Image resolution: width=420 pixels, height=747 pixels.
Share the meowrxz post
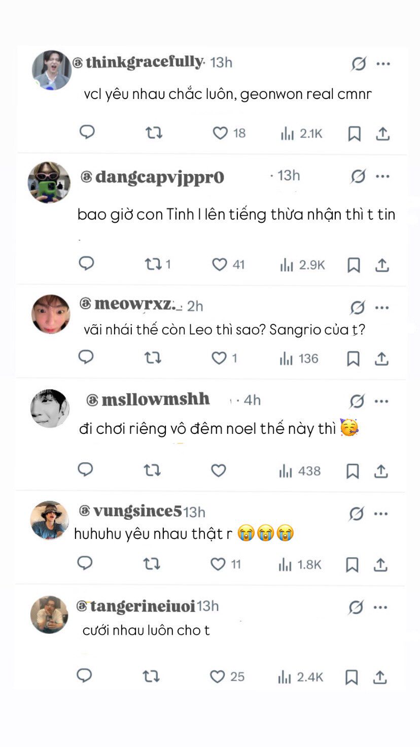click(x=381, y=358)
